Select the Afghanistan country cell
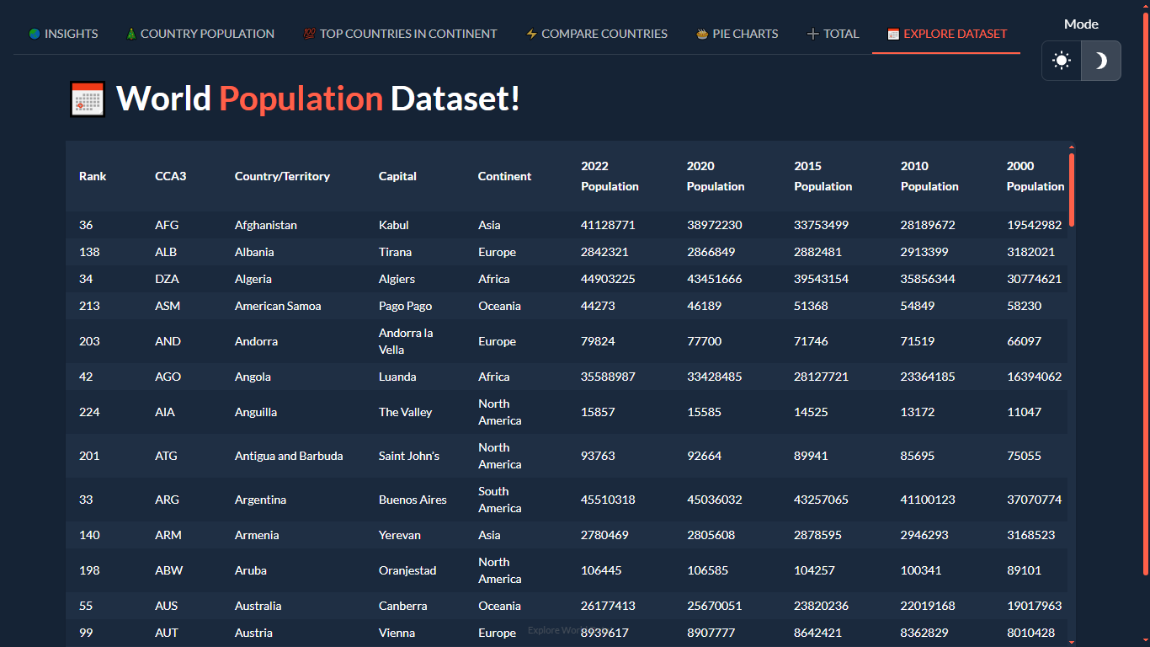This screenshot has height=647, width=1150. (266, 225)
